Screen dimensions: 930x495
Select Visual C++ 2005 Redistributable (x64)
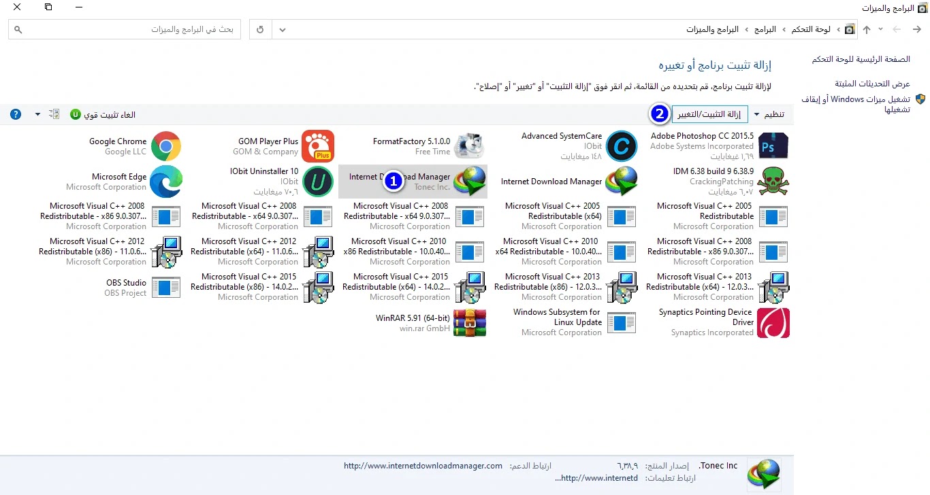point(564,216)
